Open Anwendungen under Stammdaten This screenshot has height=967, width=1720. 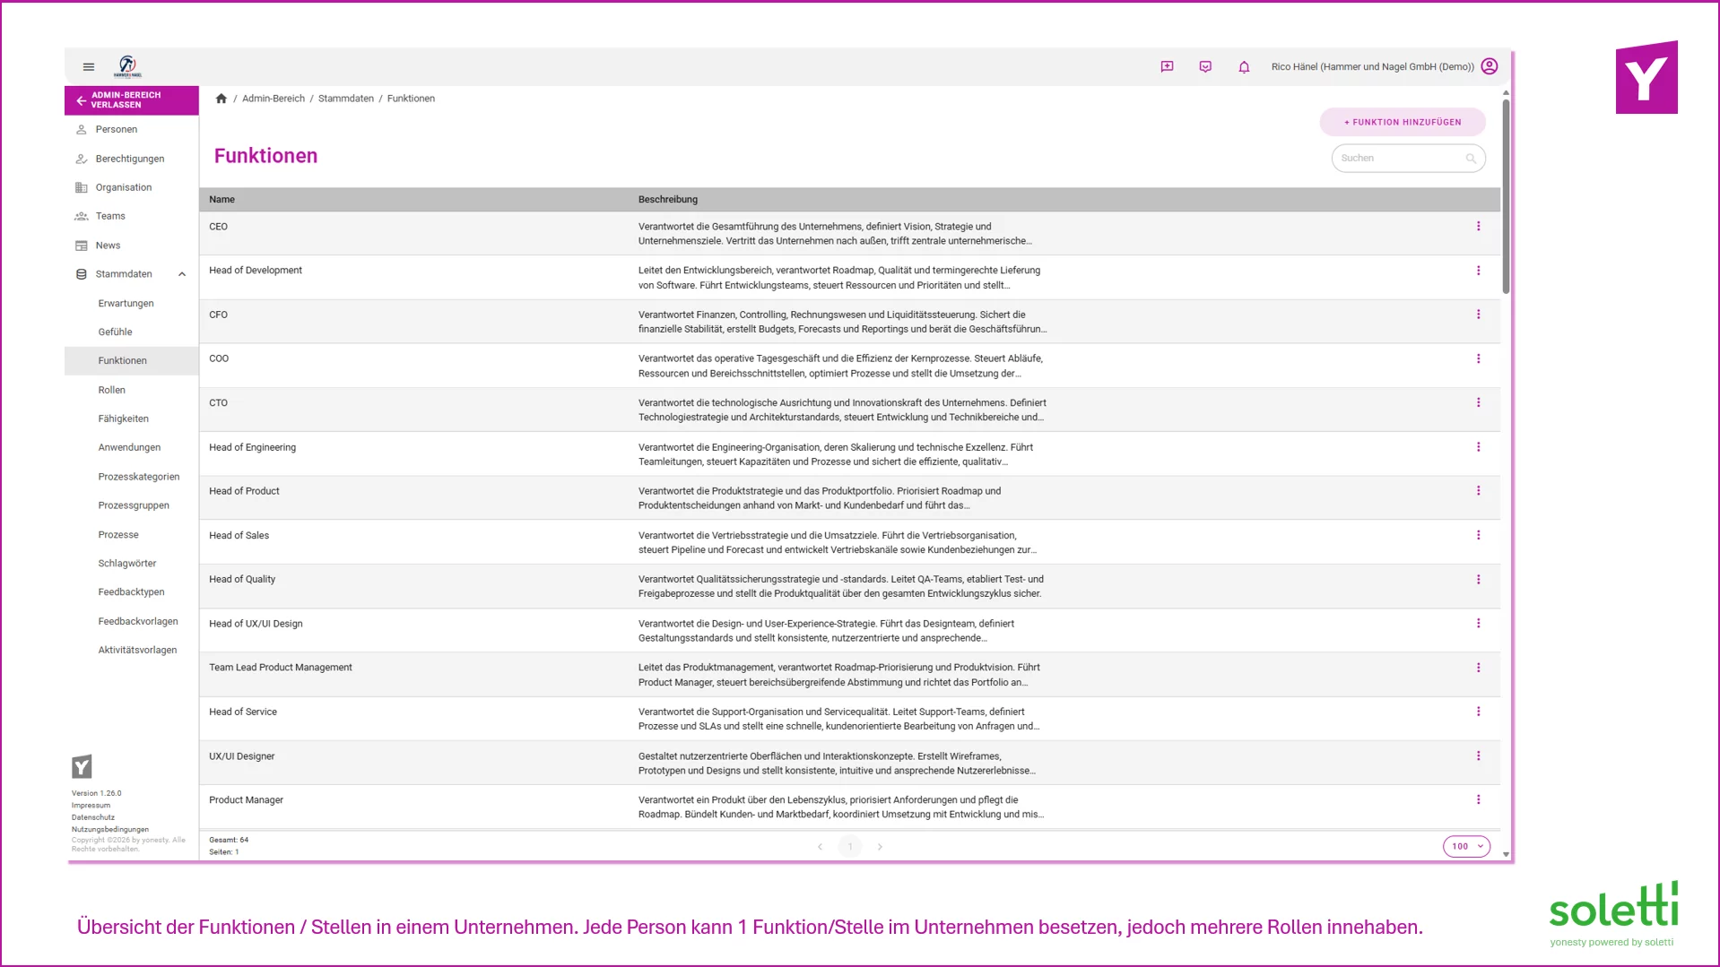click(132, 447)
